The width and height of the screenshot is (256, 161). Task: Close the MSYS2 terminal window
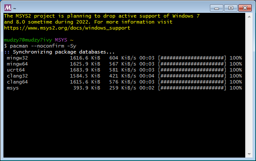pyautogui.click(x=245, y=8)
